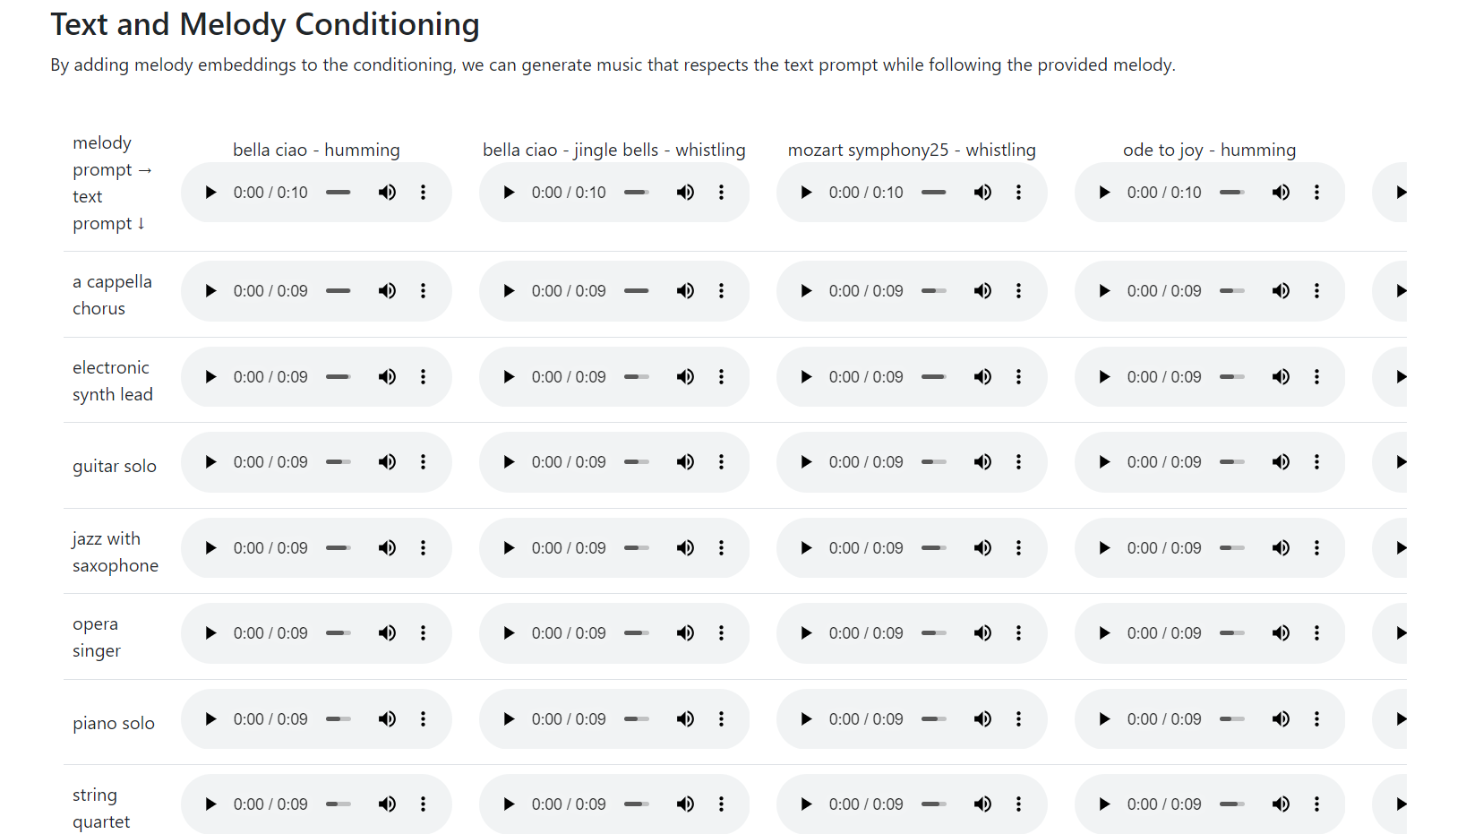
Task: Open options menu for bella ciao humming melody
Action: point(423,193)
